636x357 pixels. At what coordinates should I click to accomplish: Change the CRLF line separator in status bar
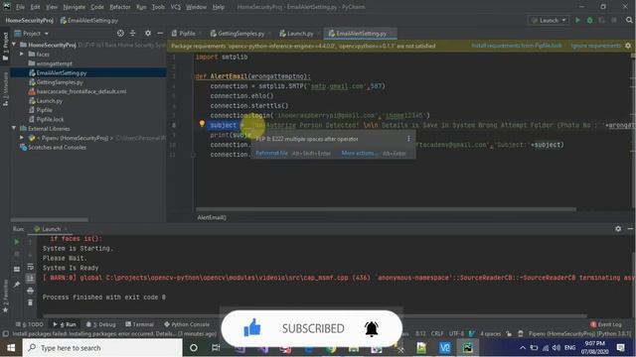[x=437, y=334]
